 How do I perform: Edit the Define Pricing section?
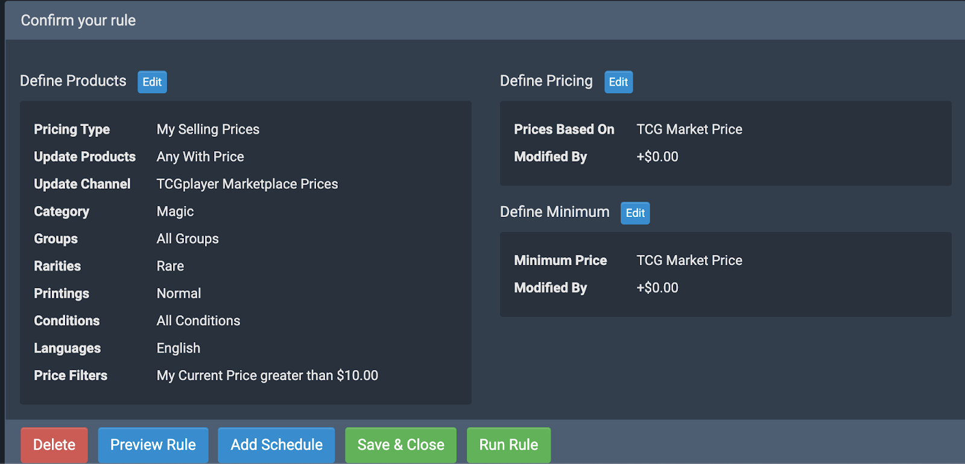(618, 82)
